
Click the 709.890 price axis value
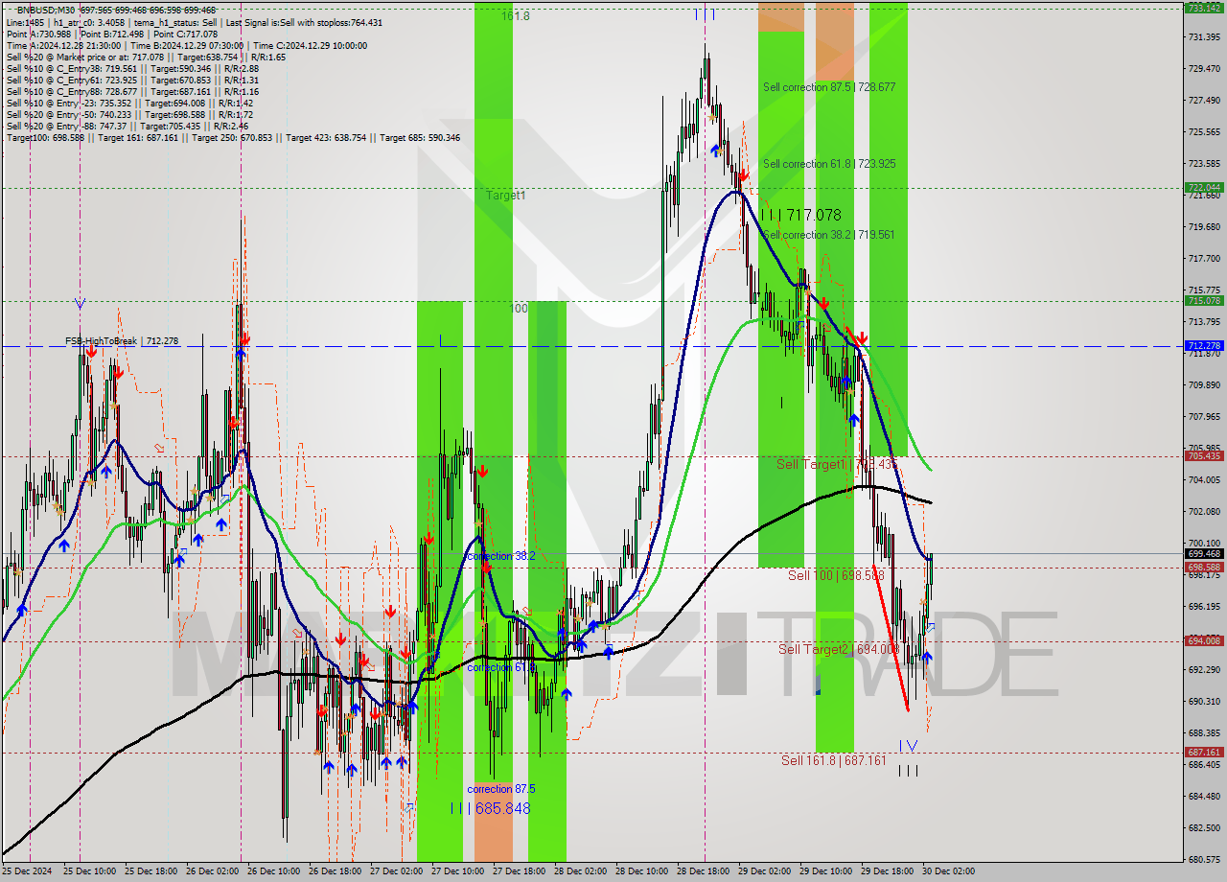click(x=1204, y=384)
